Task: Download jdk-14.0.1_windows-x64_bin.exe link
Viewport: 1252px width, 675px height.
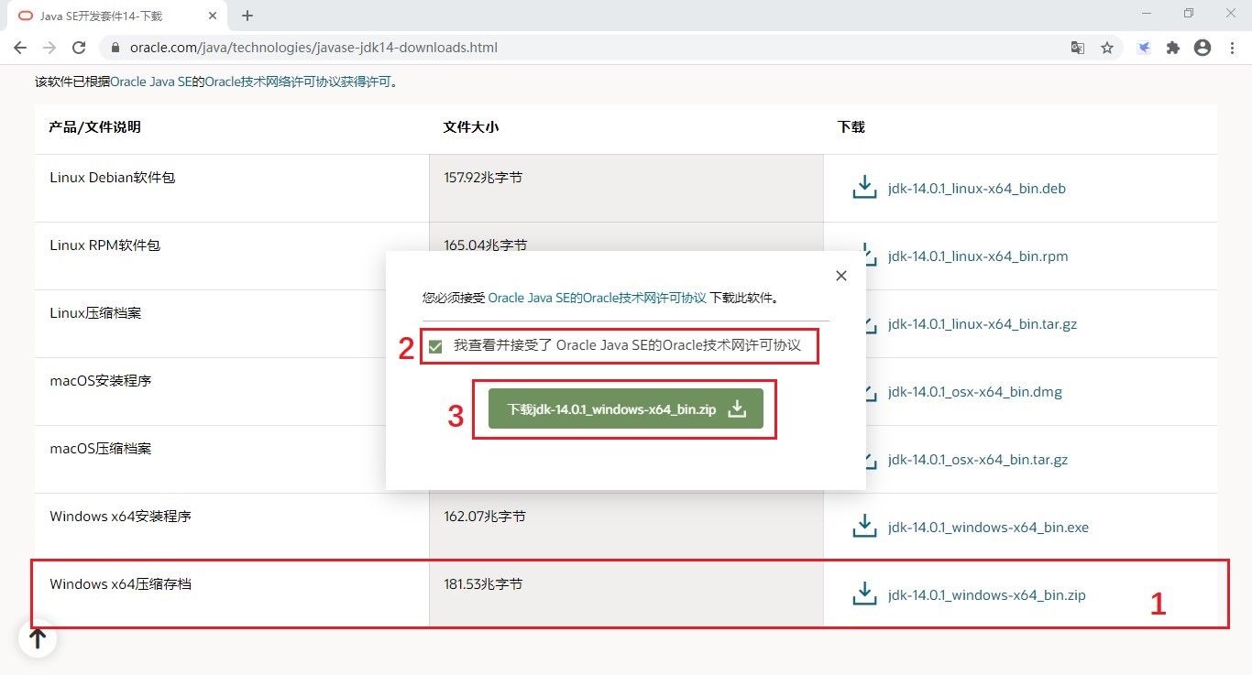Action: click(989, 528)
